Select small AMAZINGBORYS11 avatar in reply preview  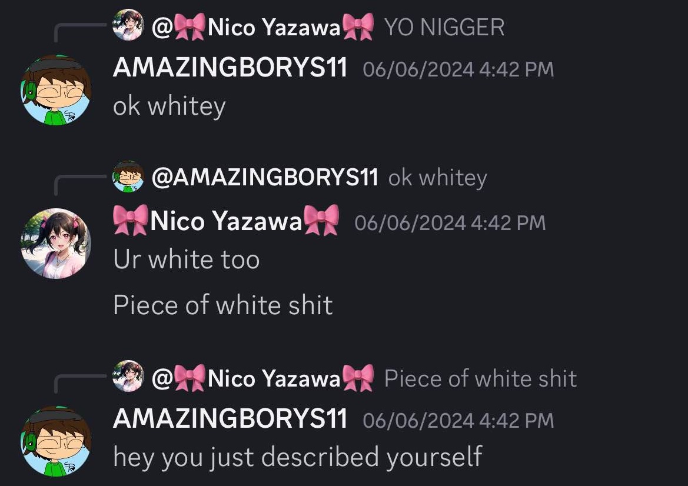click(x=128, y=177)
